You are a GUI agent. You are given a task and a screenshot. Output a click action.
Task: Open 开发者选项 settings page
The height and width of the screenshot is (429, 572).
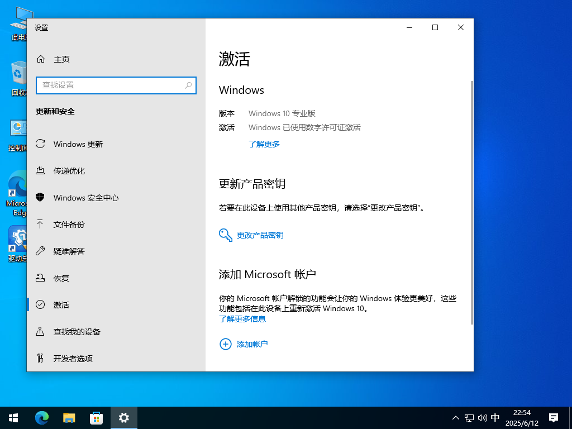pyautogui.click(x=73, y=359)
